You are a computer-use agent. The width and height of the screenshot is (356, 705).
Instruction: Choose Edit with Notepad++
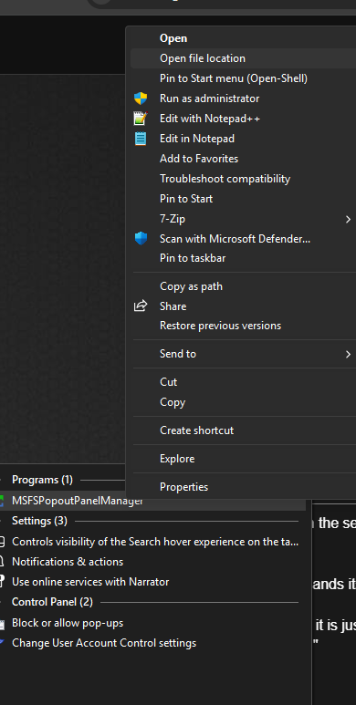[x=210, y=119]
